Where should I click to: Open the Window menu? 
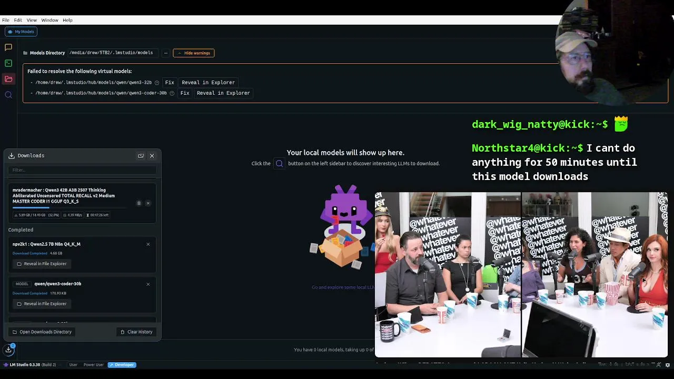(49, 20)
